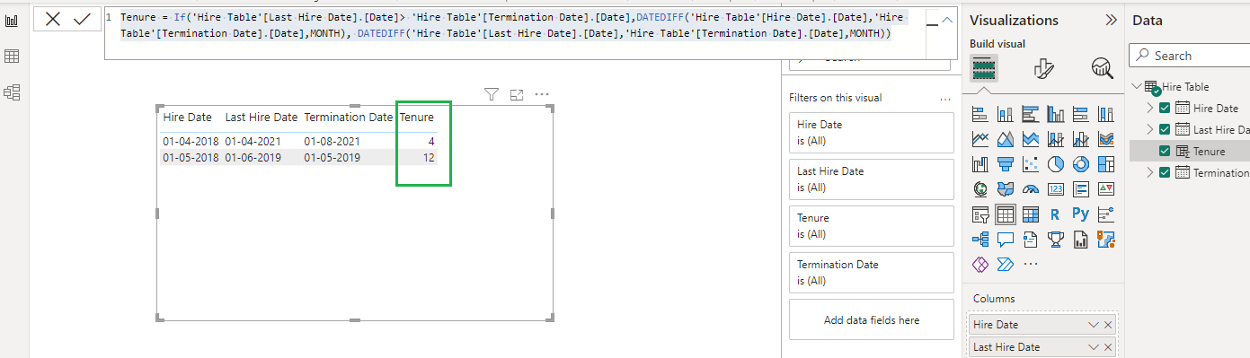Select the Build visual fields tab icon

(984, 69)
